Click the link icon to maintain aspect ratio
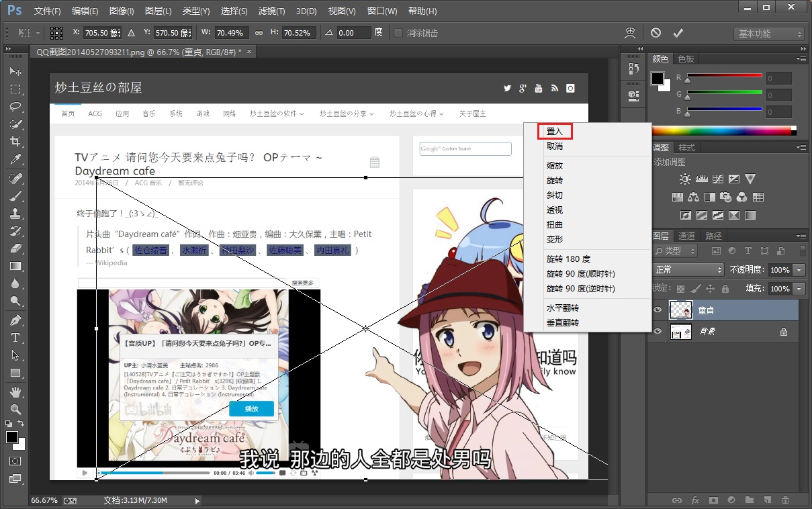 [x=259, y=33]
